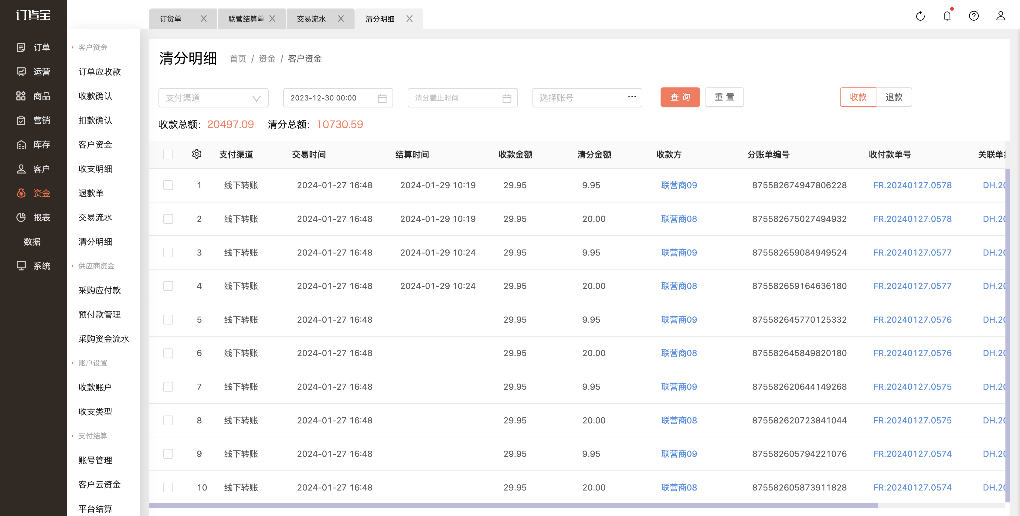The image size is (1020, 516).
Task: Open 联营商08 link in row 4
Action: pyautogui.click(x=679, y=286)
